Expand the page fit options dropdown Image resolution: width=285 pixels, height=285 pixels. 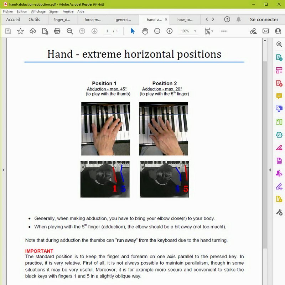(209, 31)
